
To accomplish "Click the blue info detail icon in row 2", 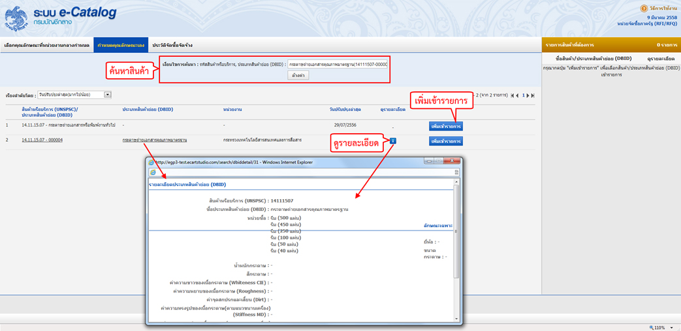I will (393, 140).
